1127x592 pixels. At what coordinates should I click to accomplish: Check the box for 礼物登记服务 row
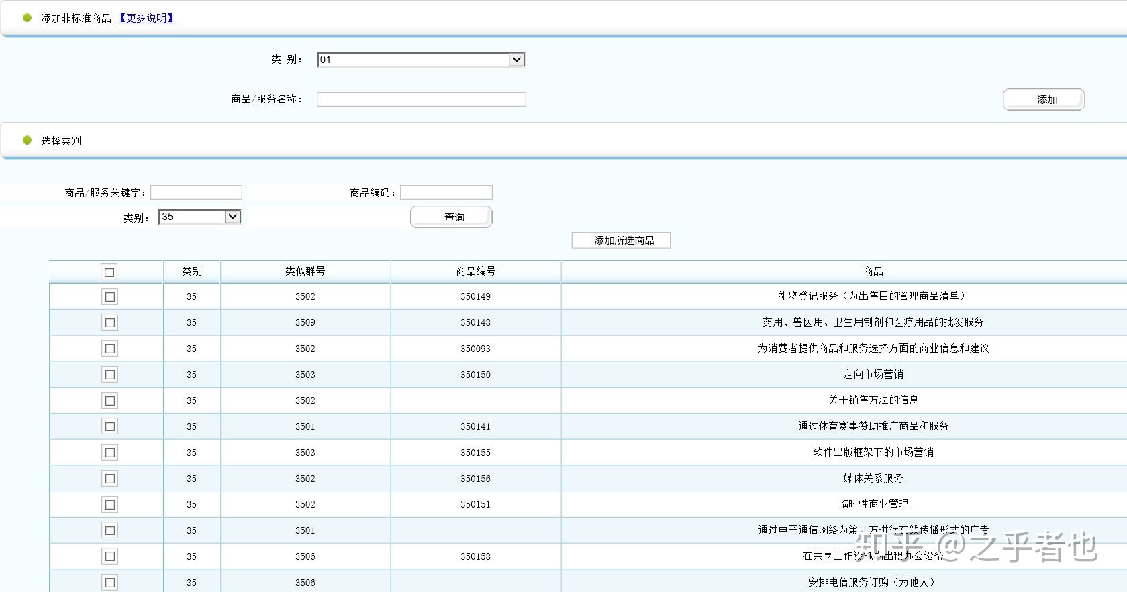109,296
